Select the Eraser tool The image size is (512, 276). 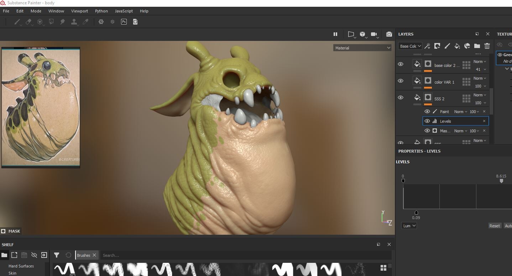(x=28, y=22)
